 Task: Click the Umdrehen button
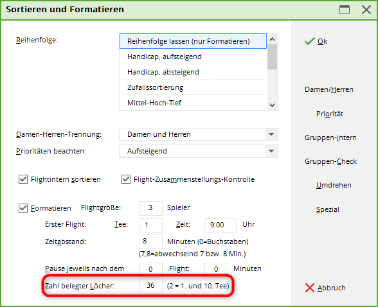pyautogui.click(x=334, y=185)
